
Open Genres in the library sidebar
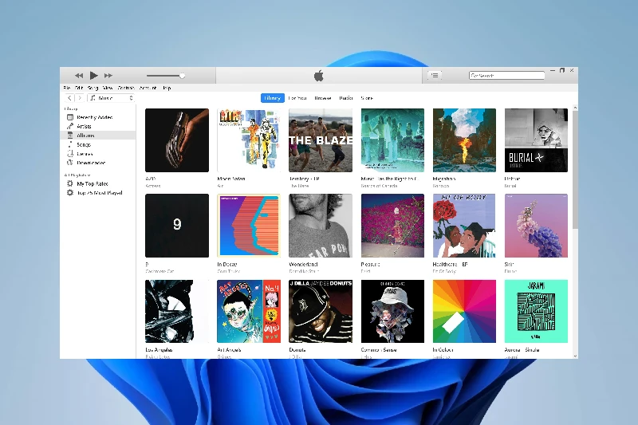tap(85, 154)
